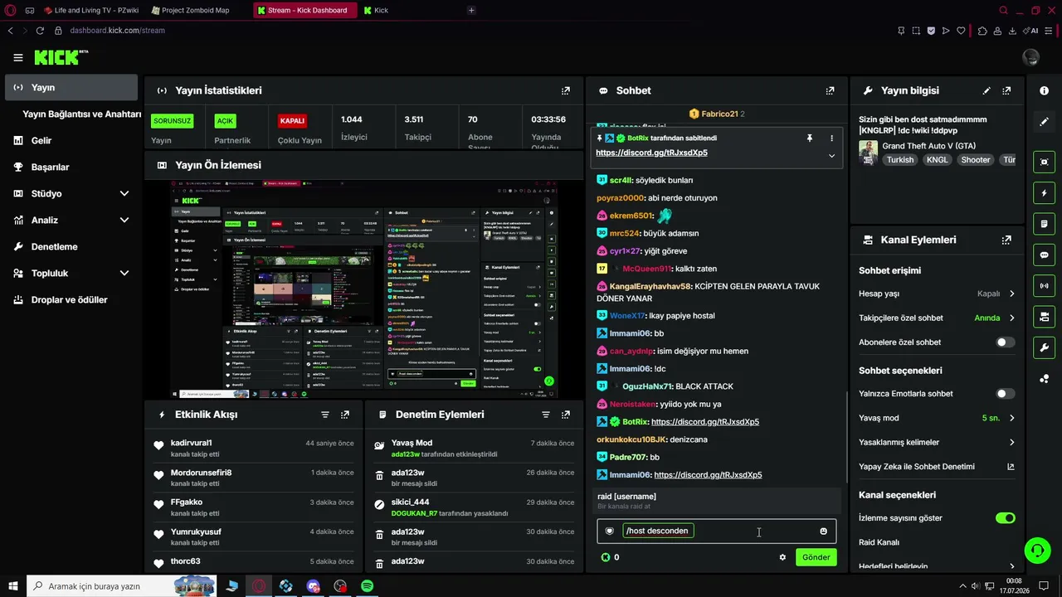Pop out the Sohbet chat panel
The image size is (1062, 597).
click(830, 90)
